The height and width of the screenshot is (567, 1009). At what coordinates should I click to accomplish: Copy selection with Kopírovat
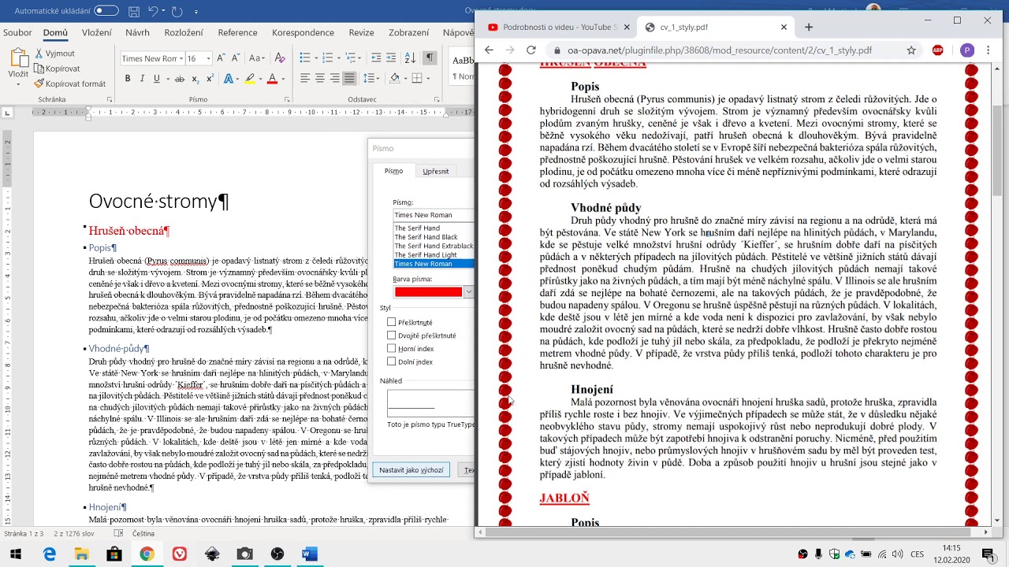tap(58, 69)
